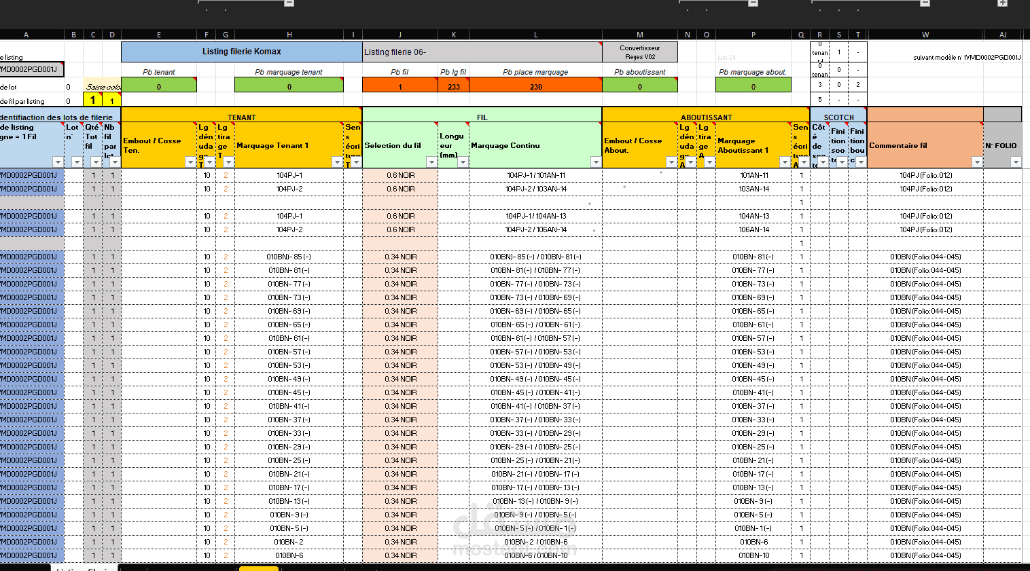Open the Lg tirage T filter arrow
Screen dimensions: 1030x571
(228, 162)
